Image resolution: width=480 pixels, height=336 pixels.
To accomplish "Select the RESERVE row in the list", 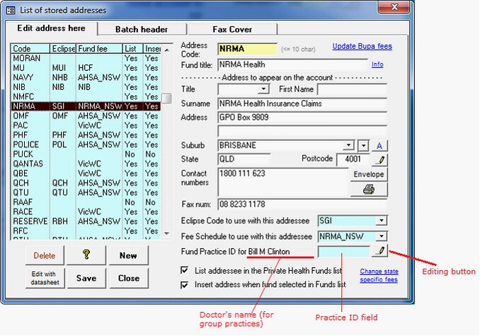I will coord(86,221).
